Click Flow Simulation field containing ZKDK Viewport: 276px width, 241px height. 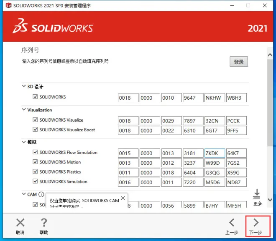pos(215,153)
